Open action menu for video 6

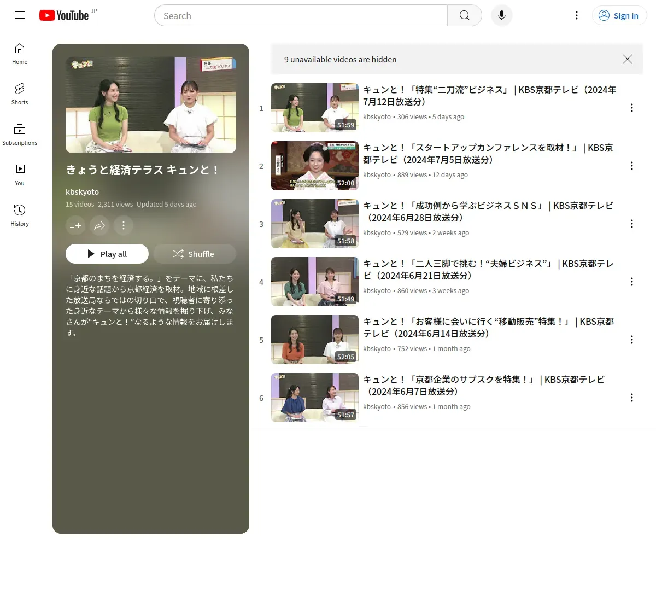point(632,398)
